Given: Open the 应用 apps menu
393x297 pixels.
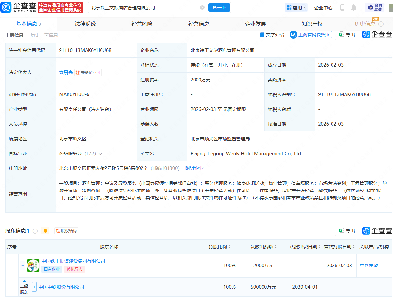Looking at the screenshot, I should [296, 7].
